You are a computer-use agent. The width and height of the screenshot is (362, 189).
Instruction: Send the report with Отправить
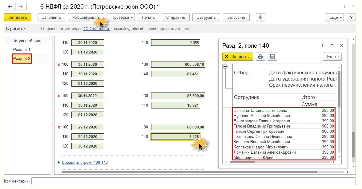coord(176,17)
